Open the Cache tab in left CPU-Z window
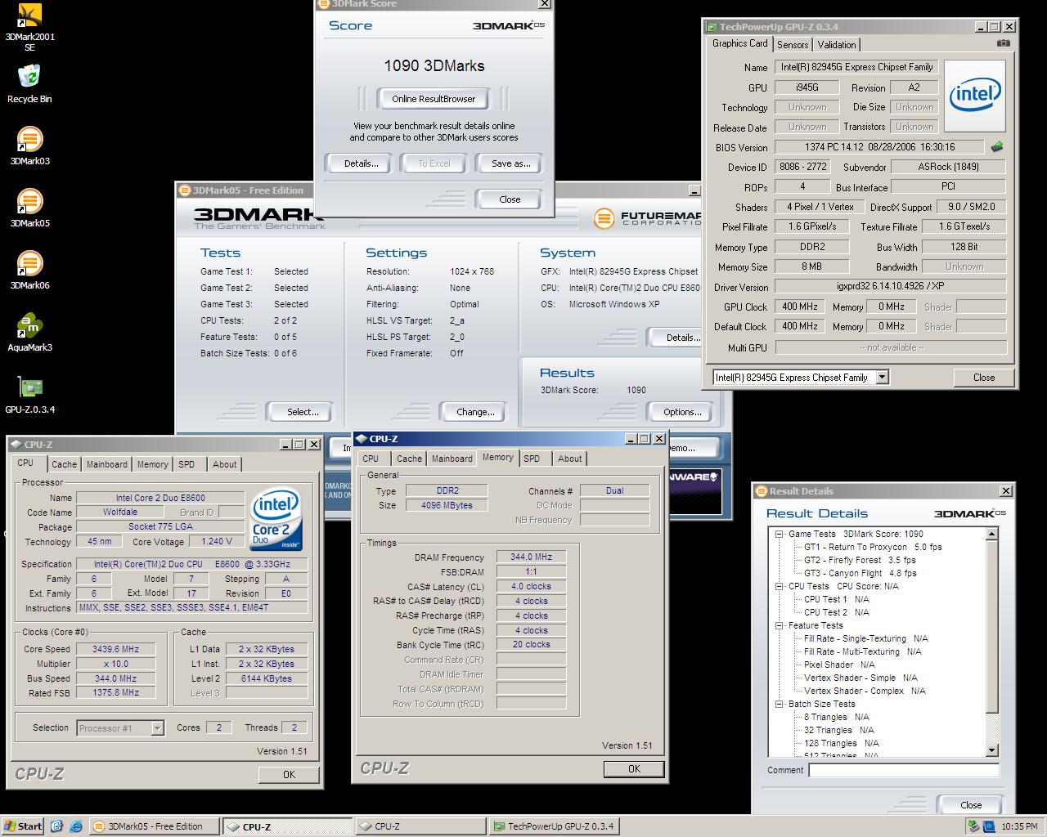This screenshot has width=1047, height=837. pyautogui.click(x=64, y=464)
